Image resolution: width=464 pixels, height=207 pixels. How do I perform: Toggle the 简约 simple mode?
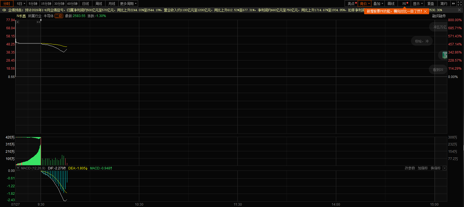[x=444, y=4]
